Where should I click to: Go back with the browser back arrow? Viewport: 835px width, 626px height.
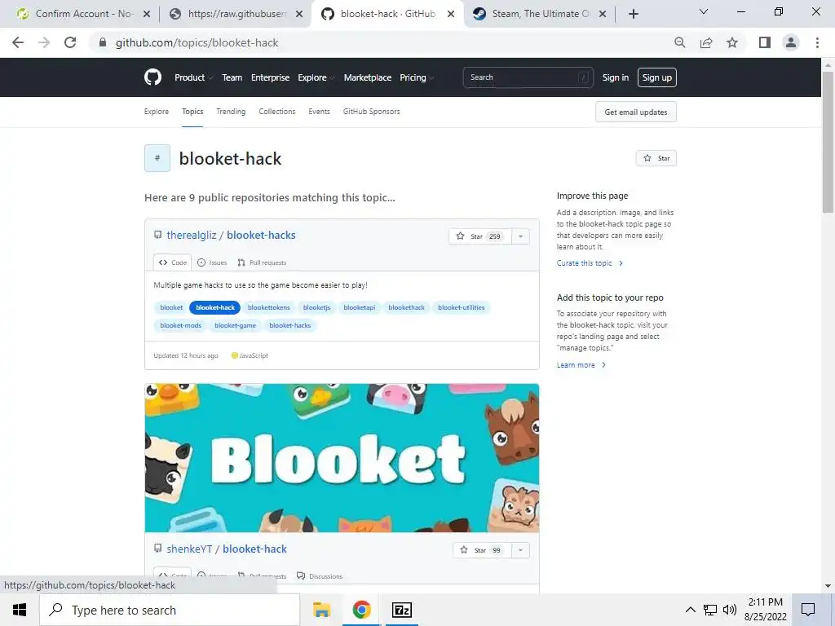(x=18, y=42)
